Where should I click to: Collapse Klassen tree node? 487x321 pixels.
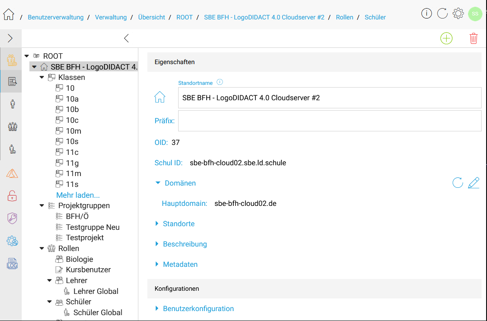[x=42, y=77]
